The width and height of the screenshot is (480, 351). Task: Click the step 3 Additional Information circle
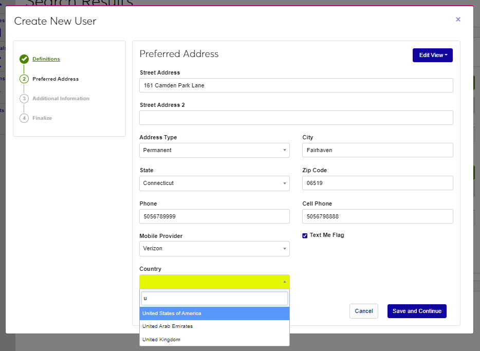[x=24, y=99]
